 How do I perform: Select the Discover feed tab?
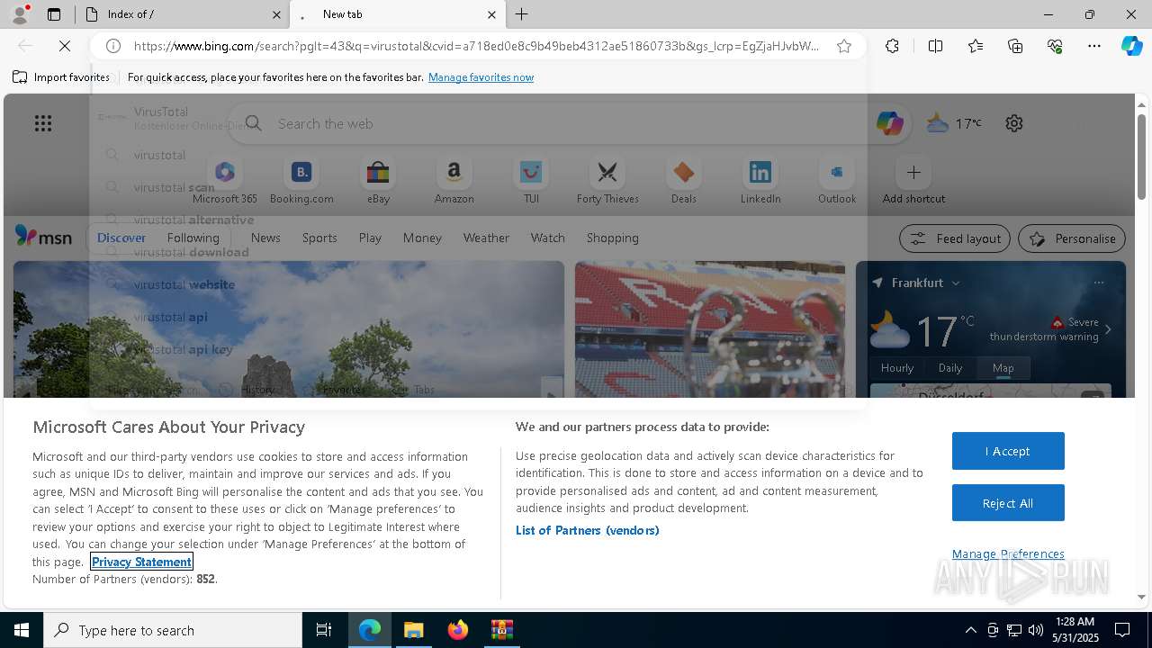tap(121, 238)
